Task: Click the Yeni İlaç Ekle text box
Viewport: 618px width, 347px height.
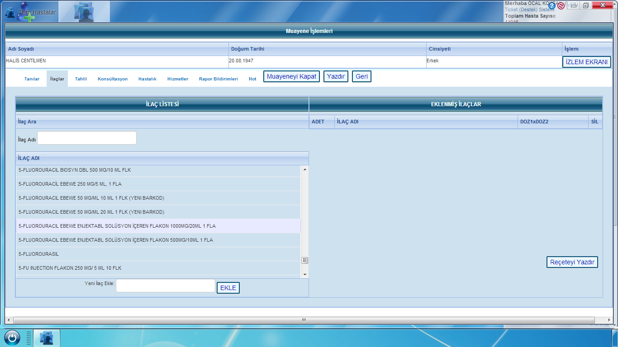Action: tap(166, 286)
